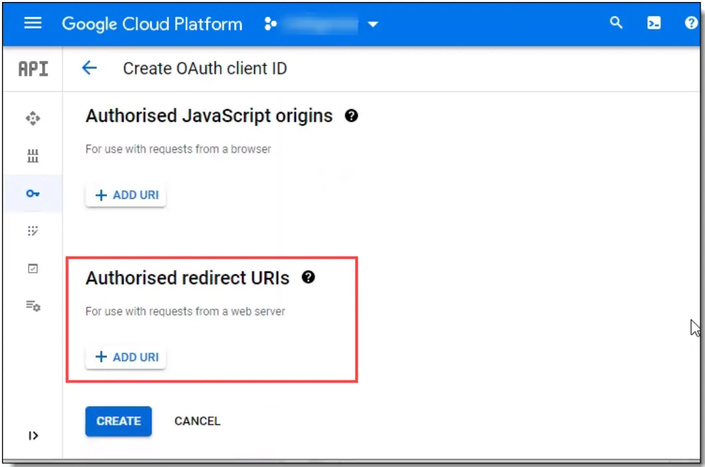Open the navigation hamburger menu

(x=33, y=23)
